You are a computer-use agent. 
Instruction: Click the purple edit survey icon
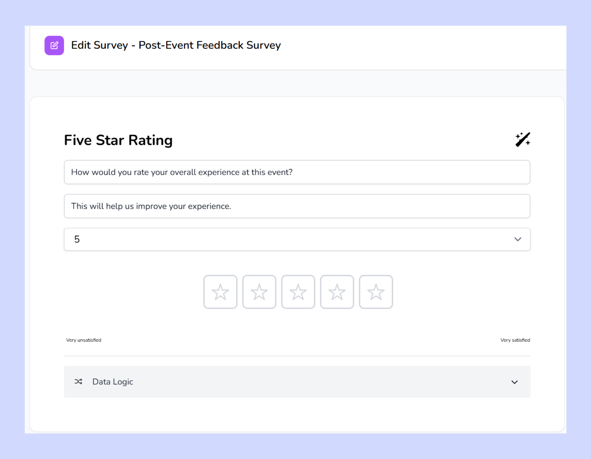[x=54, y=45]
